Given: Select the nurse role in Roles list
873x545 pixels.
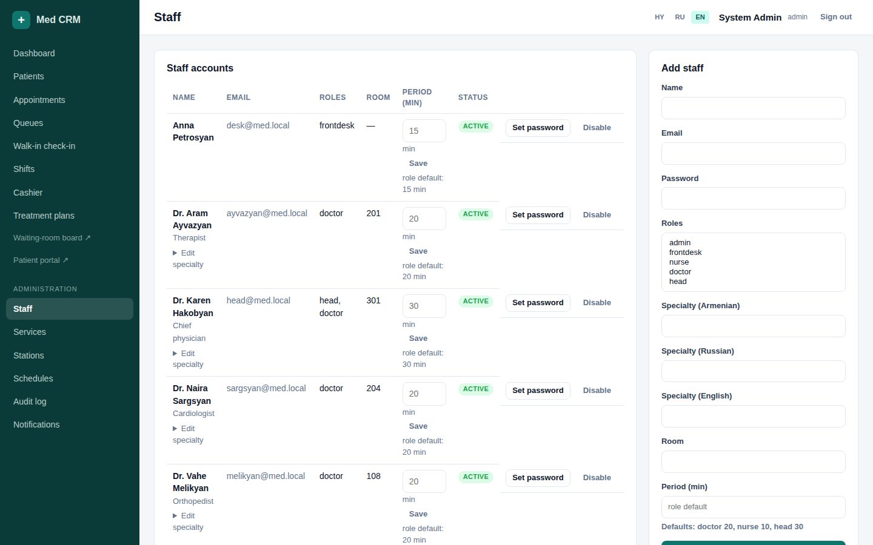Looking at the screenshot, I should (679, 262).
